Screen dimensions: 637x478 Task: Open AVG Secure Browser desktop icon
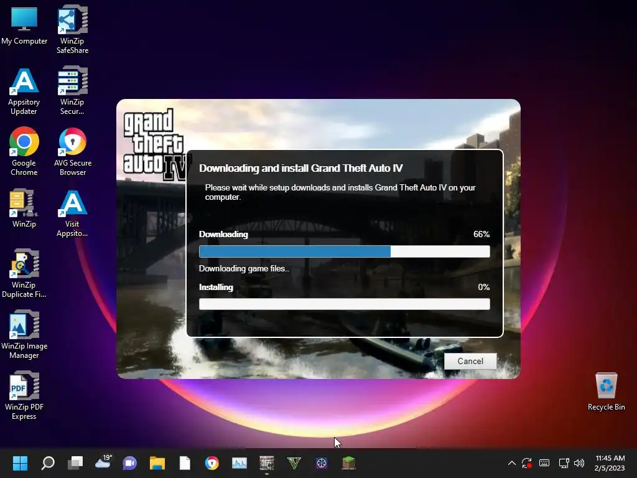(x=72, y=152)
